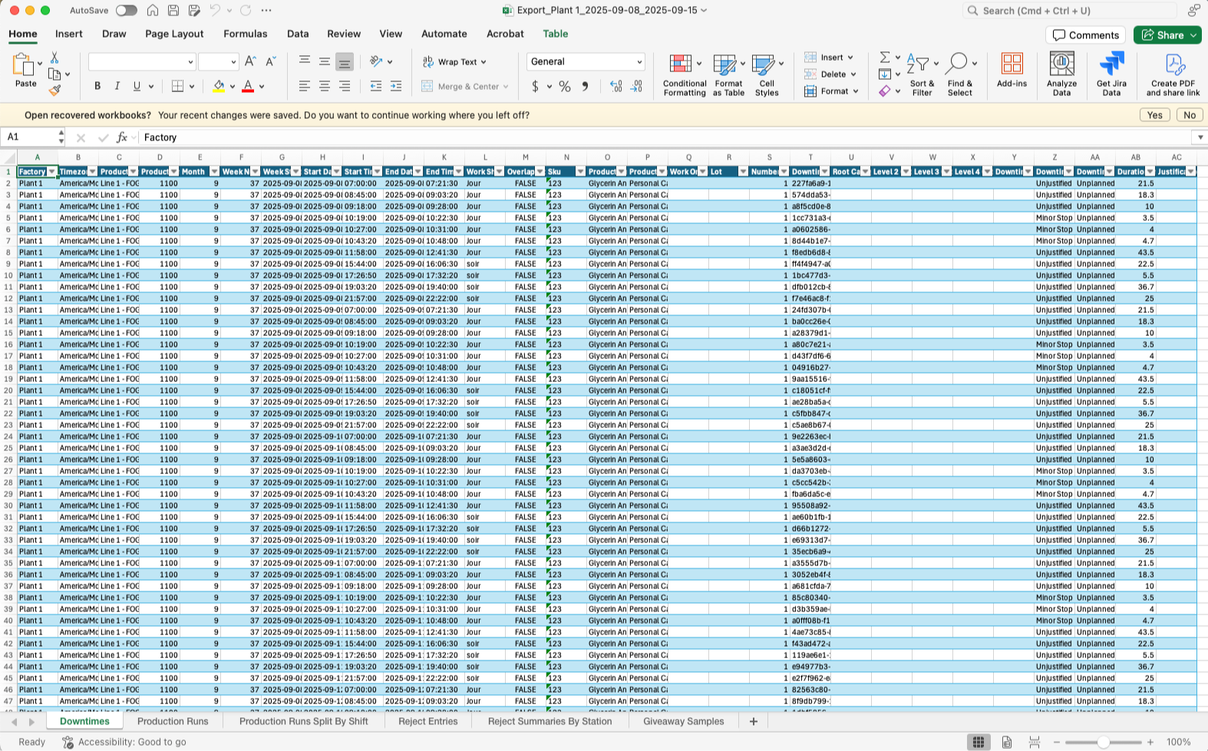Viewport: 1208px width, 751px height.
Task: Toggle Italic formatting
Action: (x=117, y=87)
